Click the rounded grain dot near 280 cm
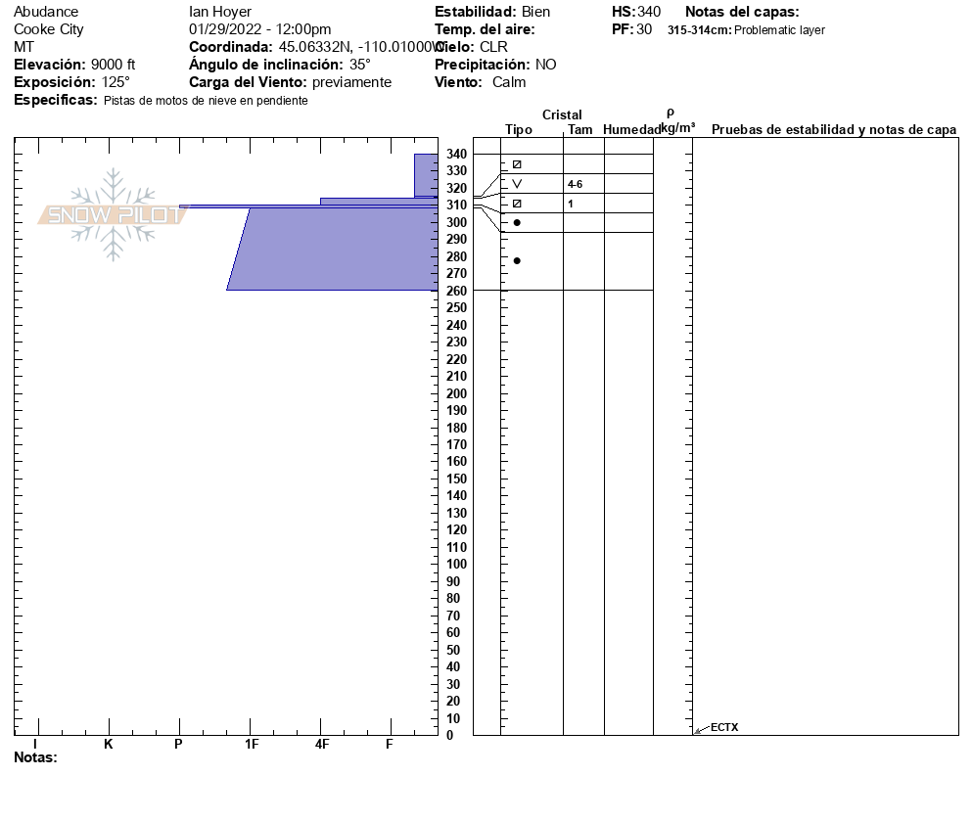This screenshot has height=822, width=973. [x=517, y=260]
